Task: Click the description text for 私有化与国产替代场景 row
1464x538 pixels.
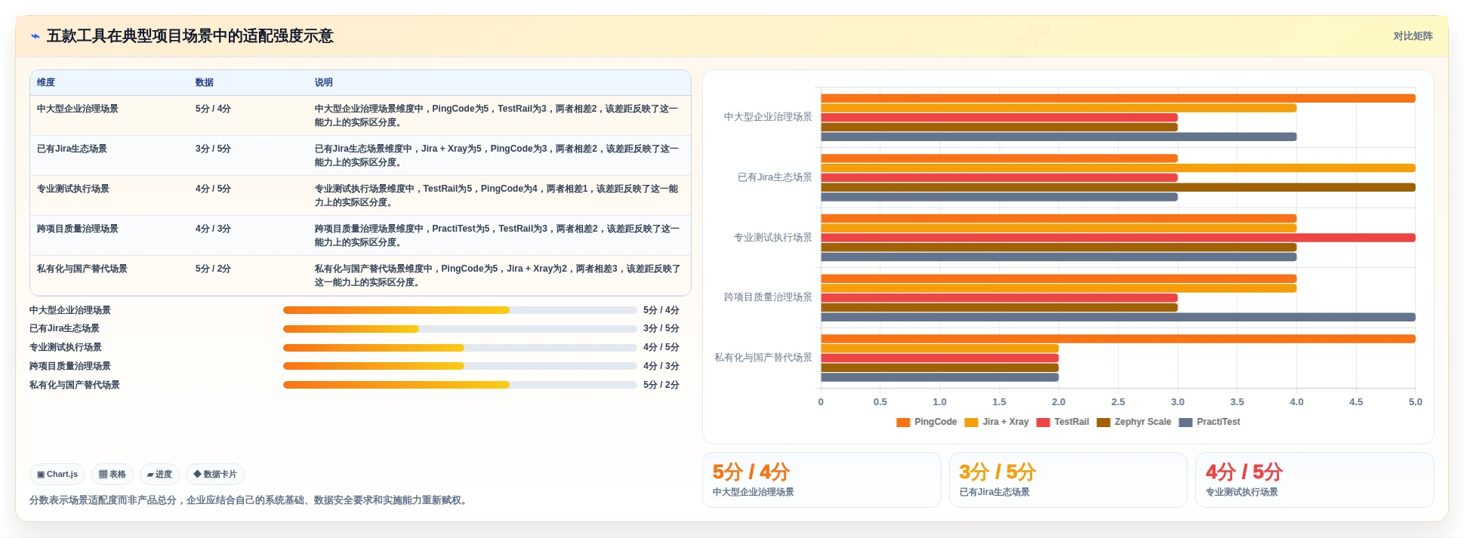Action: (498, 275)
